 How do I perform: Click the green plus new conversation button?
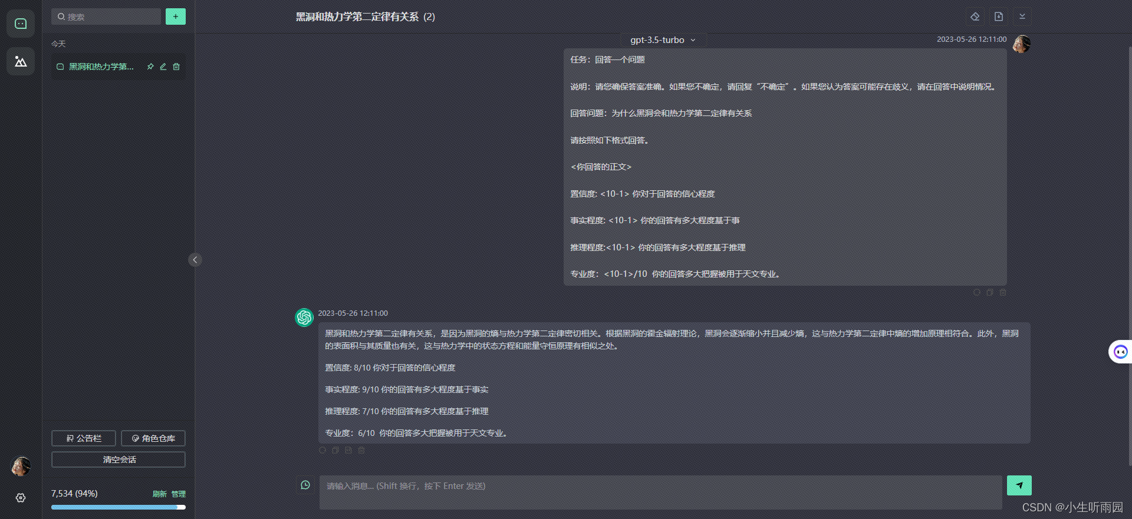click(x=176, y=16)
